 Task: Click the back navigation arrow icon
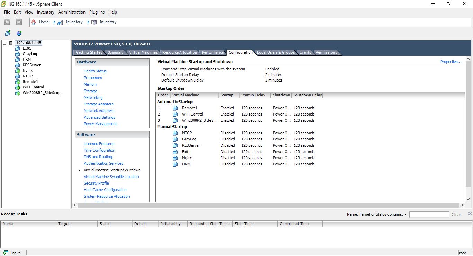[x=7, y=22]
